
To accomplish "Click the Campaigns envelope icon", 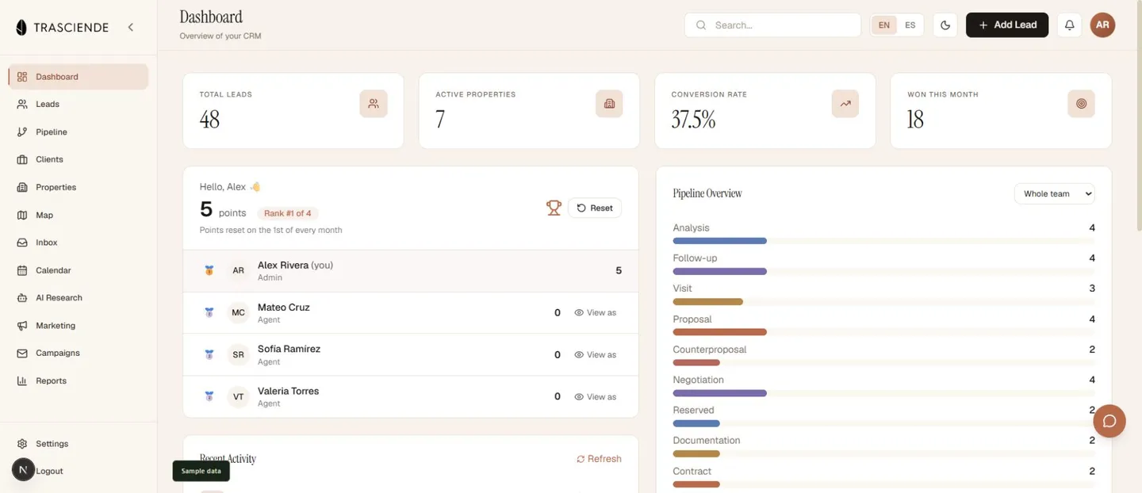I will 22,353.
